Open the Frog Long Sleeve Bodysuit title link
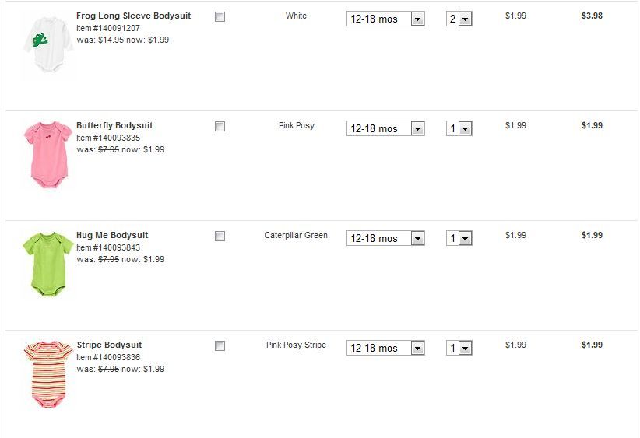The height and width of the screenshot is (438, 640). [x=133, y=16]
